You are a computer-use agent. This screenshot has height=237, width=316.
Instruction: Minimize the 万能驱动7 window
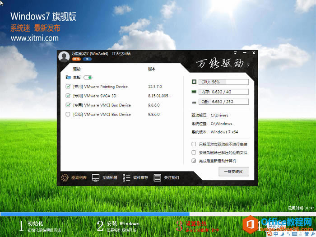[245, 53]
